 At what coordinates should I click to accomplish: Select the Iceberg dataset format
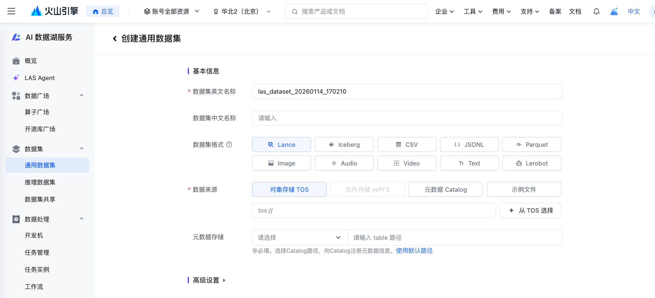(x=344, y=145)
